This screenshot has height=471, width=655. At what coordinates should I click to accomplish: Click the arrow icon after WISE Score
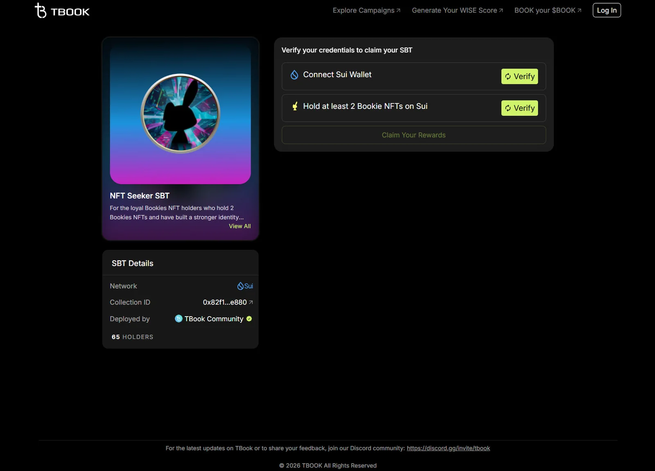501,11
